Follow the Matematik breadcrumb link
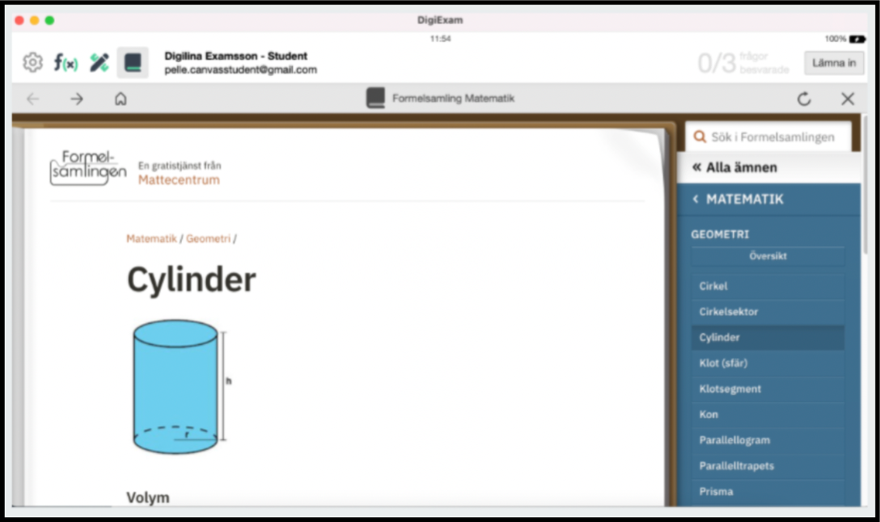 tap(151, 239)
